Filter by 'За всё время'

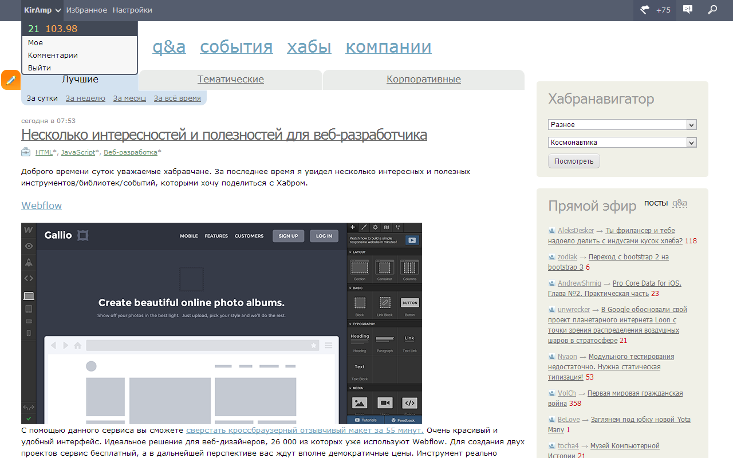tap(178, 98)
